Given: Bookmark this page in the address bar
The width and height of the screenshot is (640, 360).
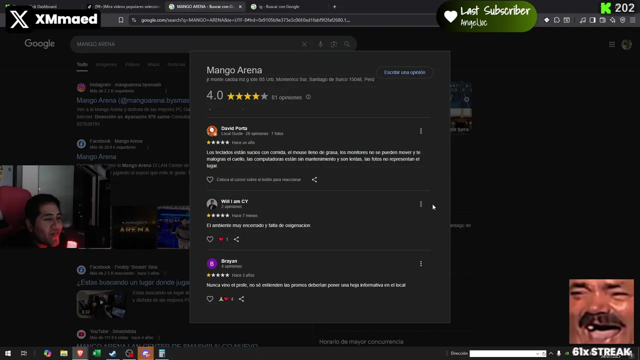Looking at the screenshot, I should [121, 20].
